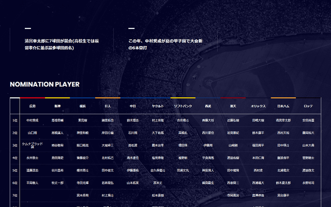Click the 1位 row label

[15, 120]
